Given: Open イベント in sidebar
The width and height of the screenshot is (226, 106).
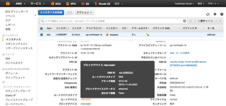Looking at the screenshot, I should pos(10,16).
